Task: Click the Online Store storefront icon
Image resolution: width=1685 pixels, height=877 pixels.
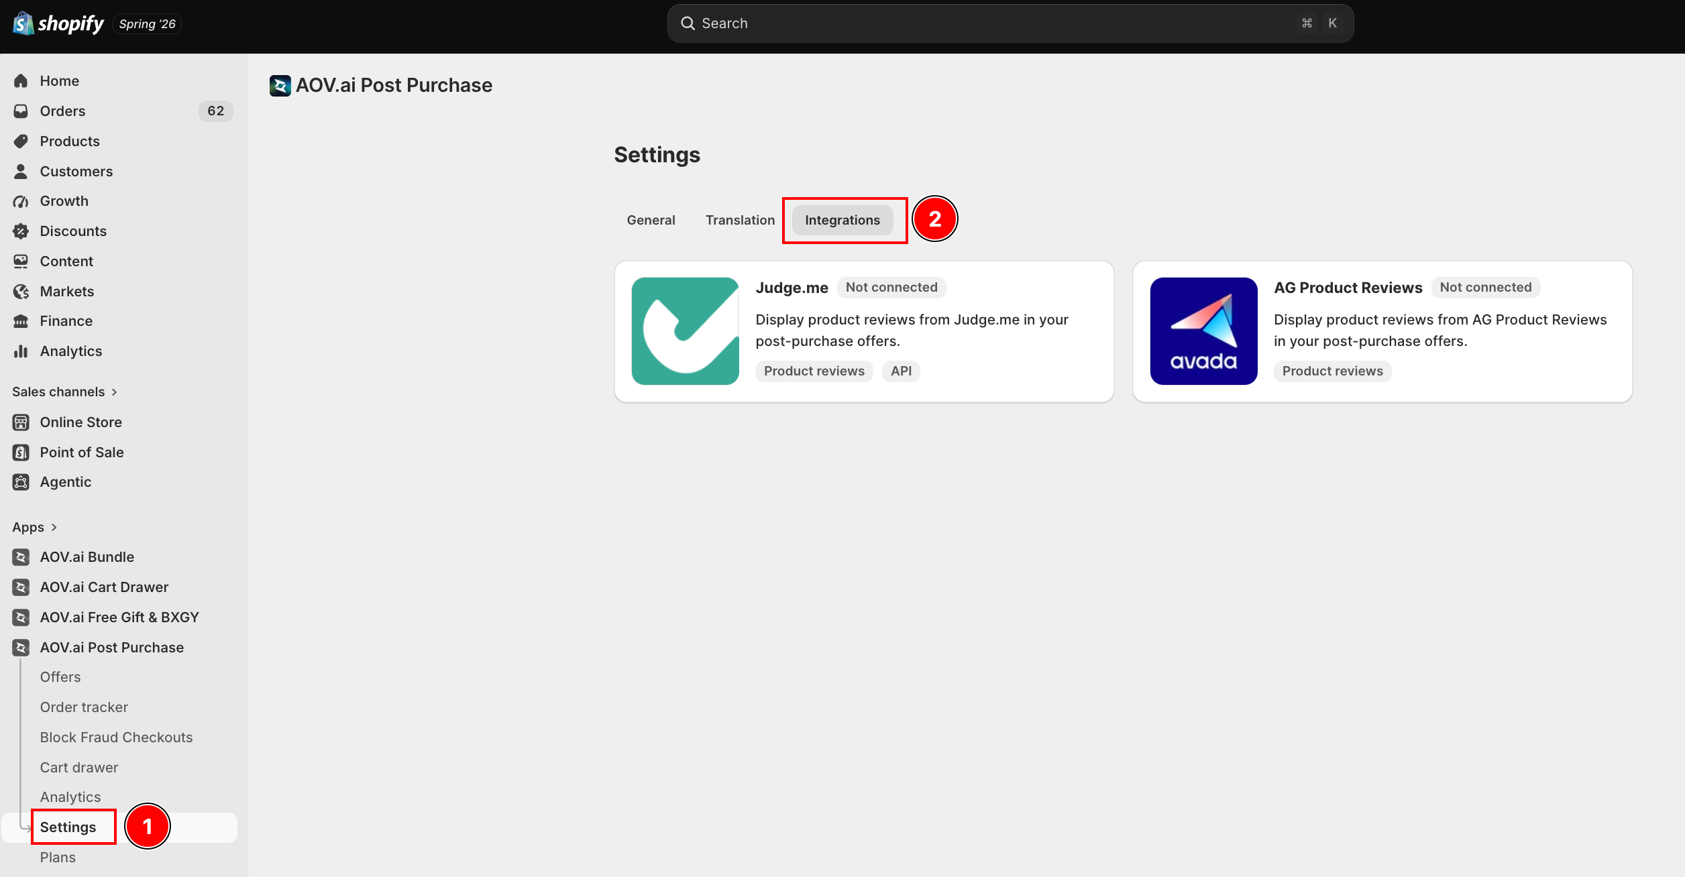Action: coord(21,422)
